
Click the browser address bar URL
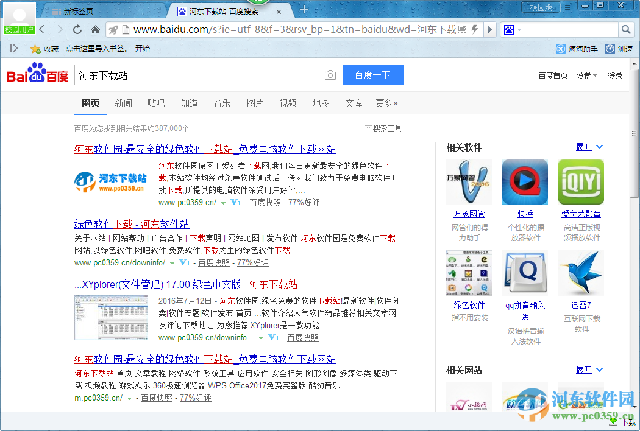294,29
